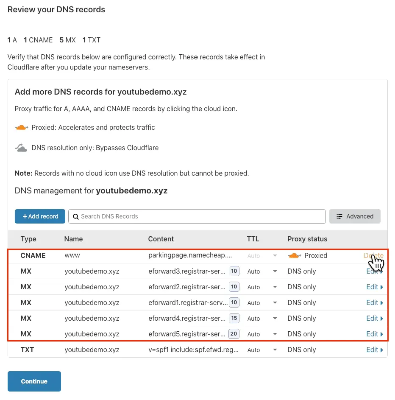Click the priority 15 badge on eforward4 row
Screen dimensions: 395x400
234,318
